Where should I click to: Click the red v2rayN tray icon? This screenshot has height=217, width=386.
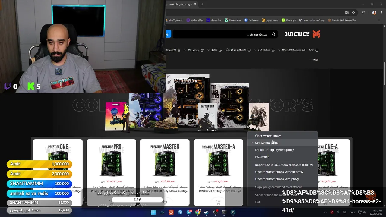pyautogui.click(x=332, y=212)
